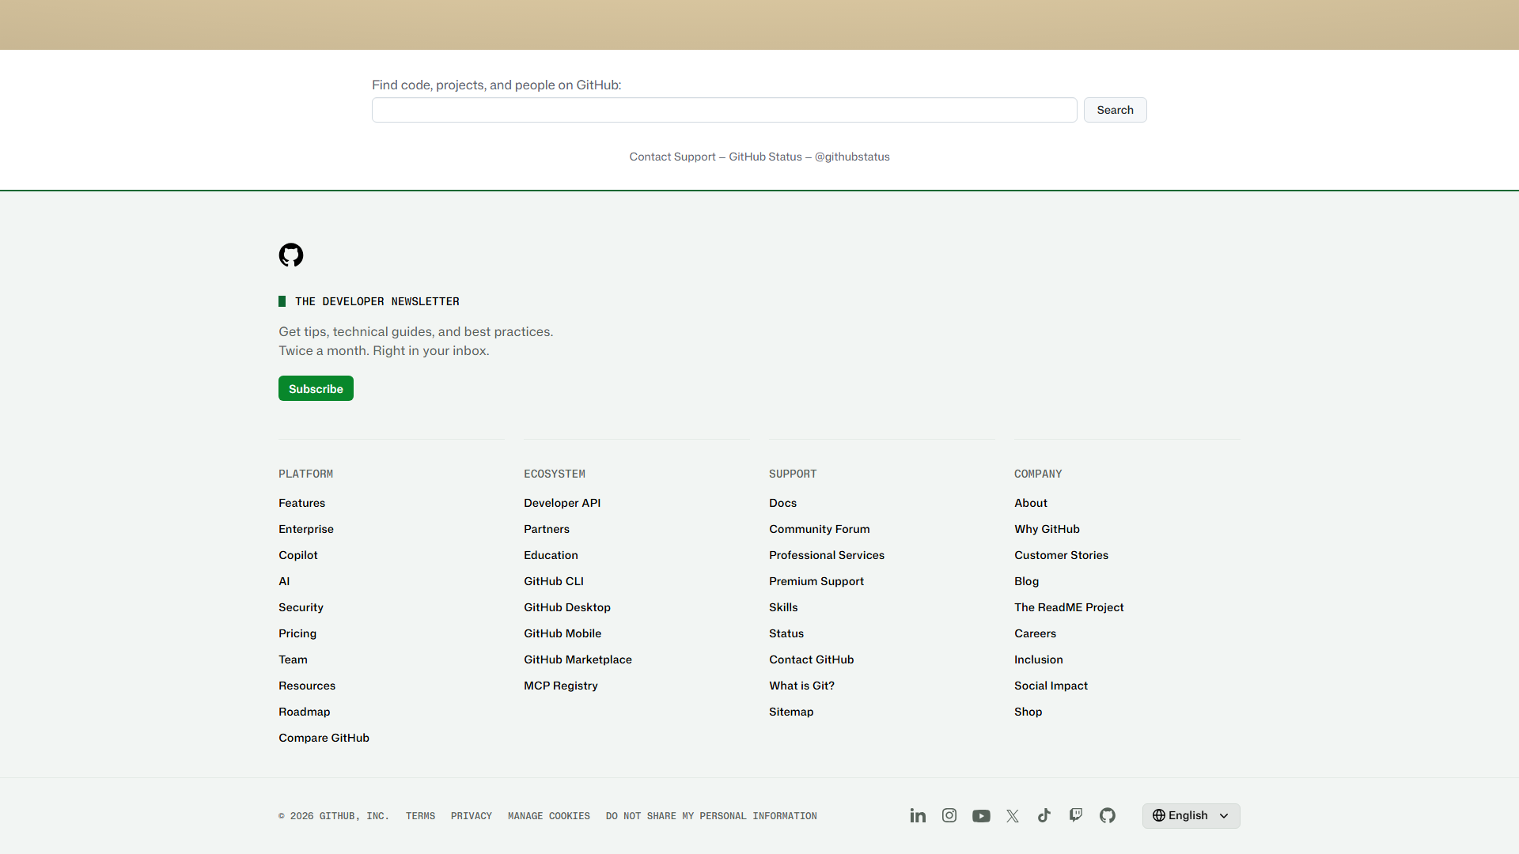Viewport: 1519px width, 854px height.
Task: Open the YouTube icon in footer
Action: [981, 816]
